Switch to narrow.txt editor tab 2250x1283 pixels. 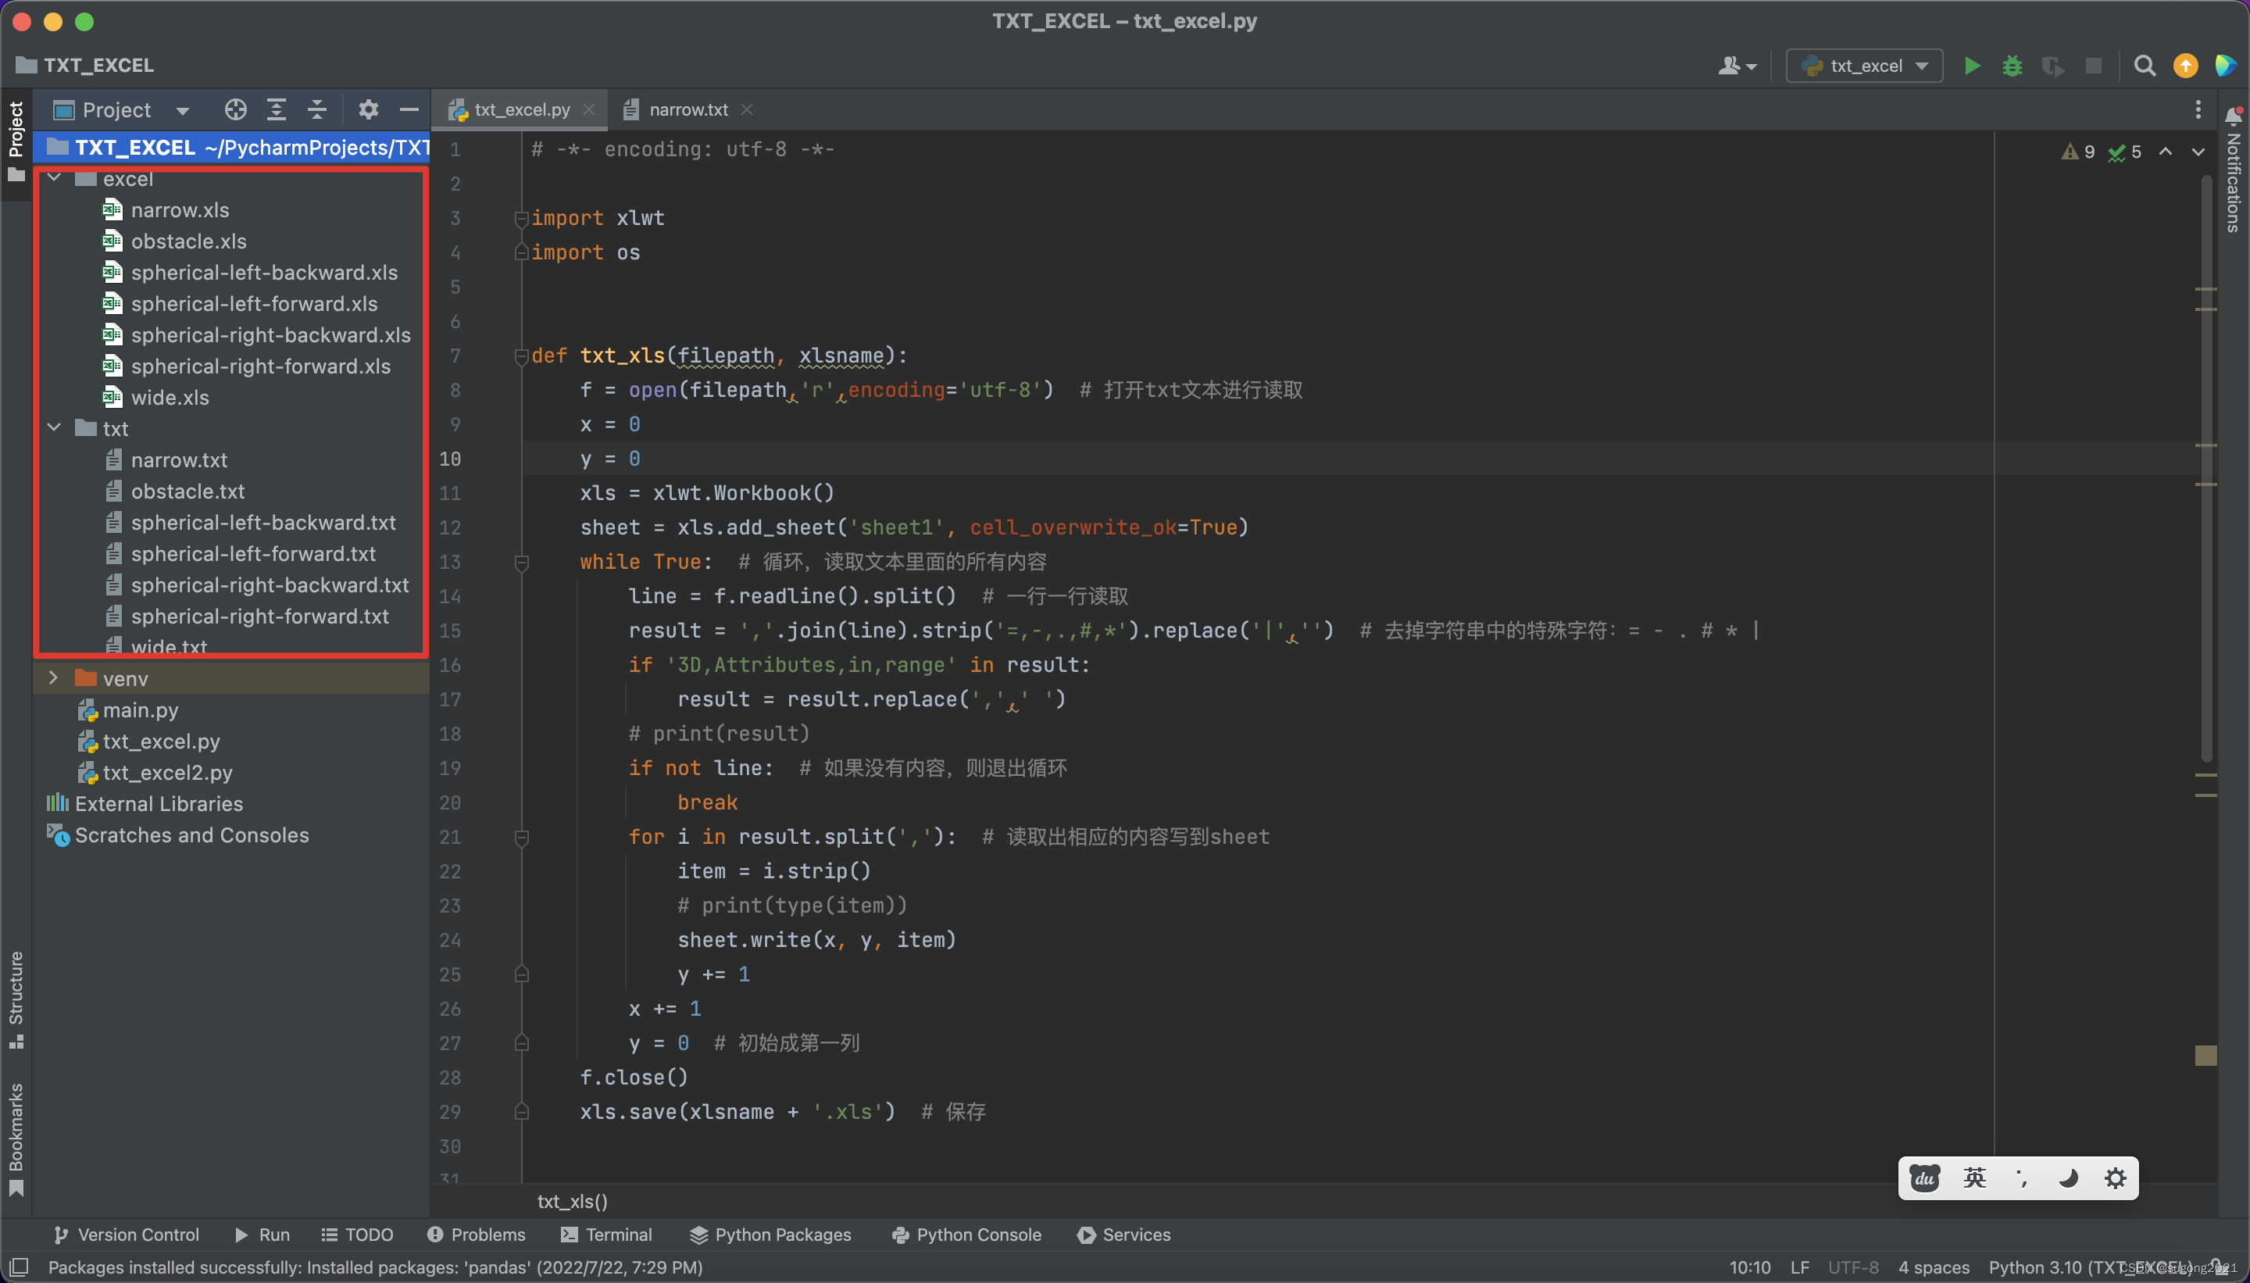pos(687,109)
